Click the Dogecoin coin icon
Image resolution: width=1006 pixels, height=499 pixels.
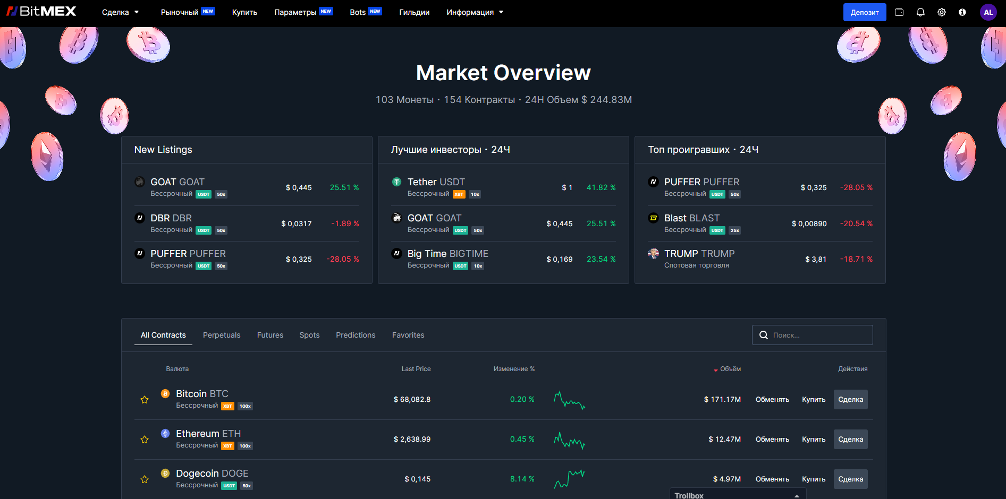(165, 473)
